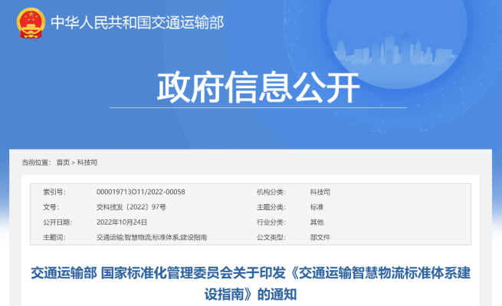Open the 中华人民共和国交通运输部 site title

click(x=137, y=23)
